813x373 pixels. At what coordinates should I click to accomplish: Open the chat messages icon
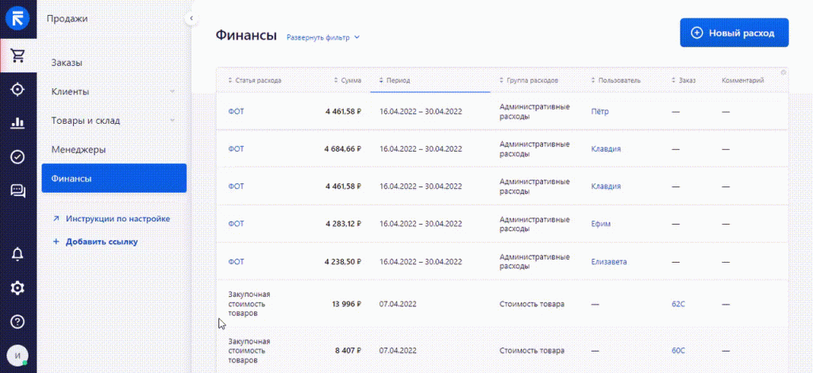pos(17,190)
